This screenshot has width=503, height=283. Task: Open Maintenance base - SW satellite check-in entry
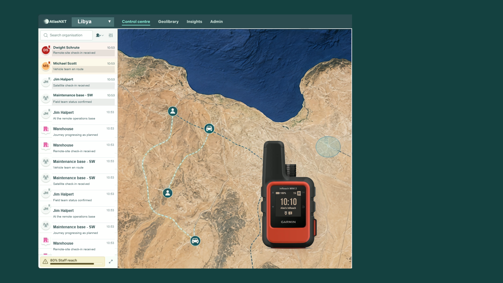pyautogui.click(x=78, y=181)
